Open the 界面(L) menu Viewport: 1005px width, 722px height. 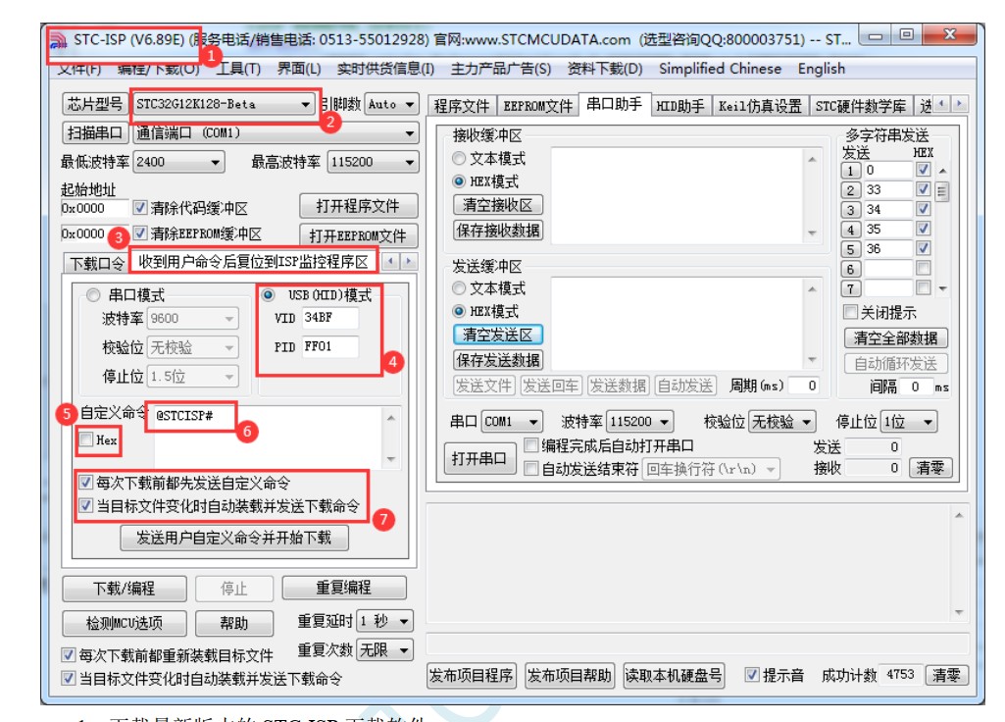(x=299, y=69)
